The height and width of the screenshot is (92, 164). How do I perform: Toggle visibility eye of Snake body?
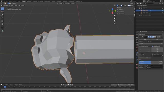tap(162, 10)
